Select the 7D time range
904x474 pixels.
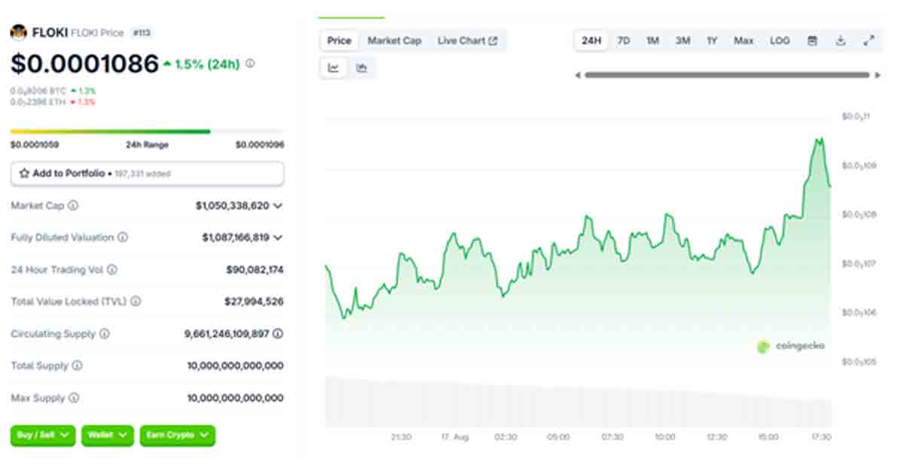(x=624, y=41)
